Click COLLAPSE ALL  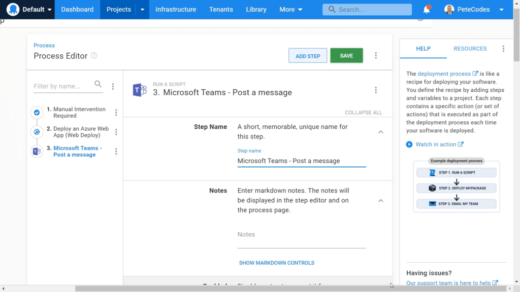pos(363,113)
